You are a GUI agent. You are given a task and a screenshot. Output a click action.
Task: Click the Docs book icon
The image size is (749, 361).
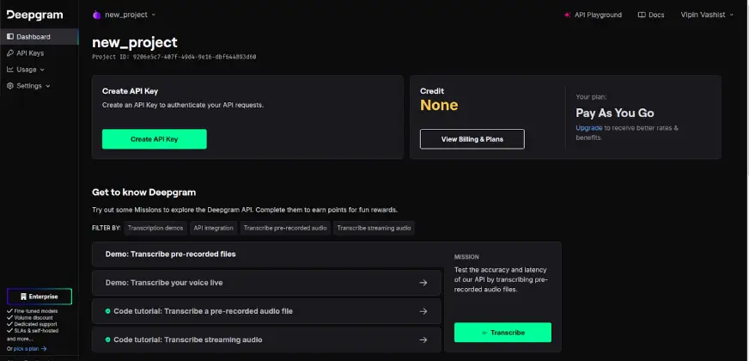[x=642, y=15]
